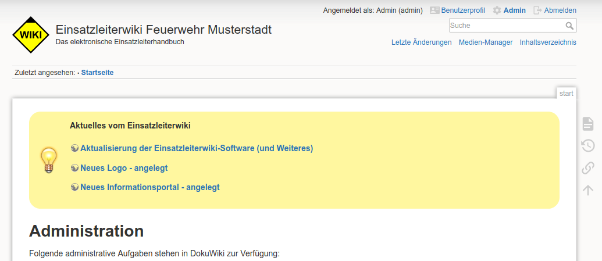Click the lightbulb tip icon
Image resolution: width=602 pixels, height=261 pixels.
pyautogui.click(x=48, y=160)
